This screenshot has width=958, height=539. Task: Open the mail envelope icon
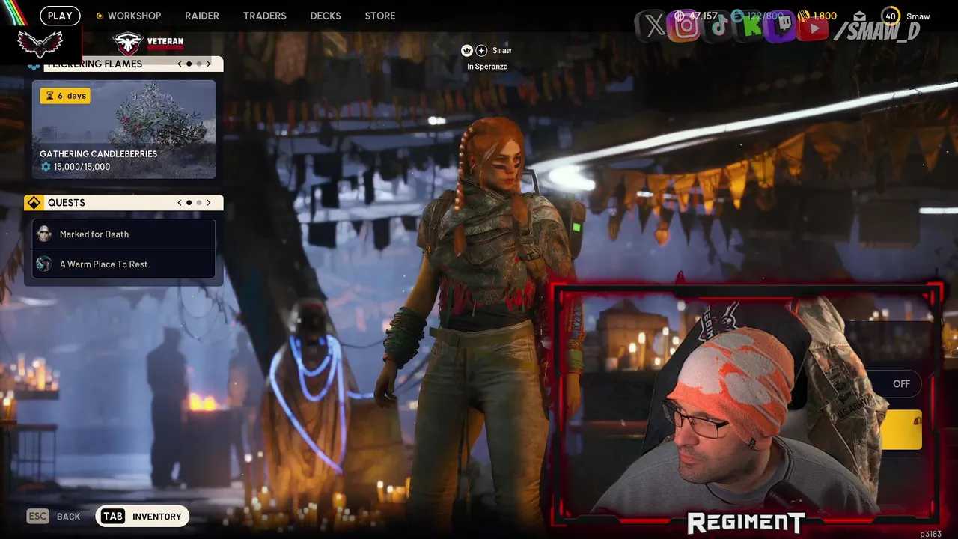tap(860, 16)
